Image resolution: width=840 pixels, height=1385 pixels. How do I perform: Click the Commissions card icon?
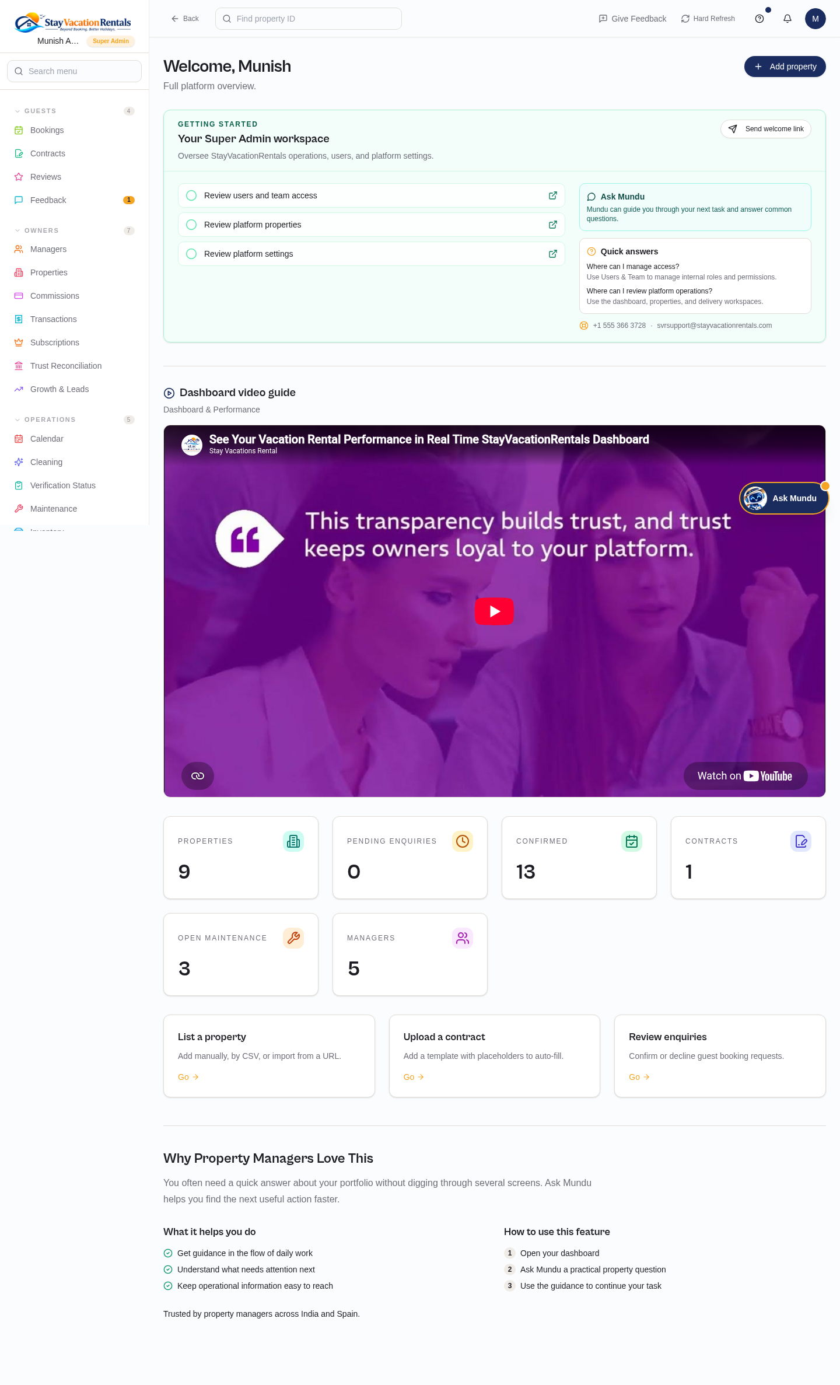[x=19, y=296]
